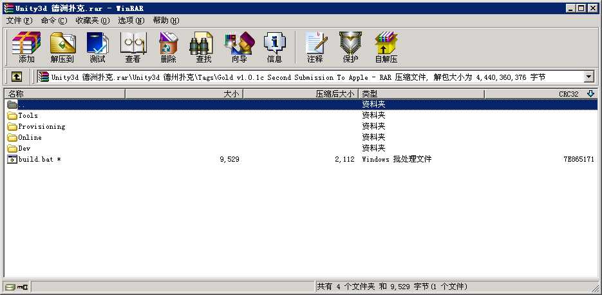Click the 添加 (Add) toolbar icon
Viewport: 602px width, 295px height.
(26, 43)
